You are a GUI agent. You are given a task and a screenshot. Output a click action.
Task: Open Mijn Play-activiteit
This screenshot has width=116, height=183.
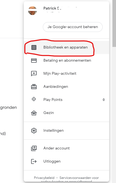pyautogui.click(x=66, y=74)
